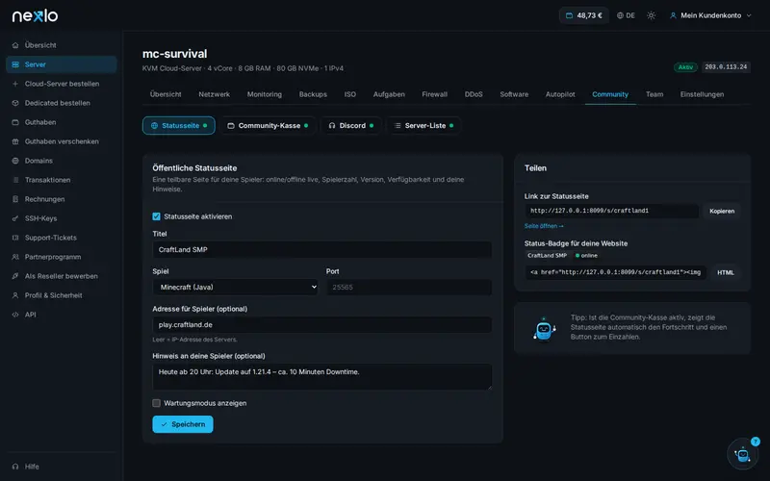Click the Transaktionen list icon
770x481 pixels.
click(x=15, y=180)
